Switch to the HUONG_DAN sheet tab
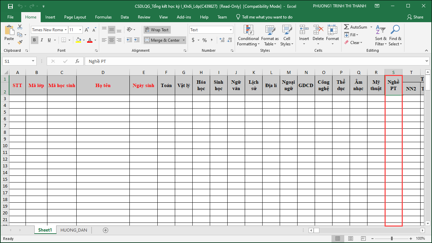Image resolution: width=432 pixels, height=243 pixels. tap(74, 230)
